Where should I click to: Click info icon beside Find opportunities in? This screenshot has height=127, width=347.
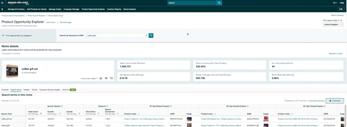341,20
